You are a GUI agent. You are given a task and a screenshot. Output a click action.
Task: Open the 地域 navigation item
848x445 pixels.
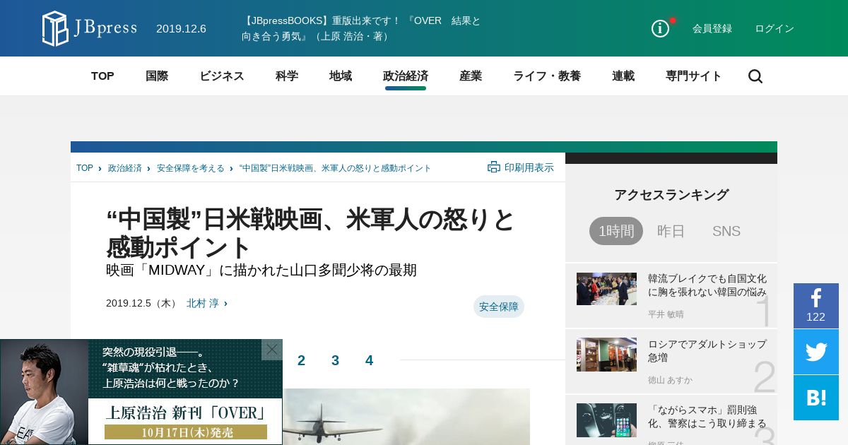[341, 76]
